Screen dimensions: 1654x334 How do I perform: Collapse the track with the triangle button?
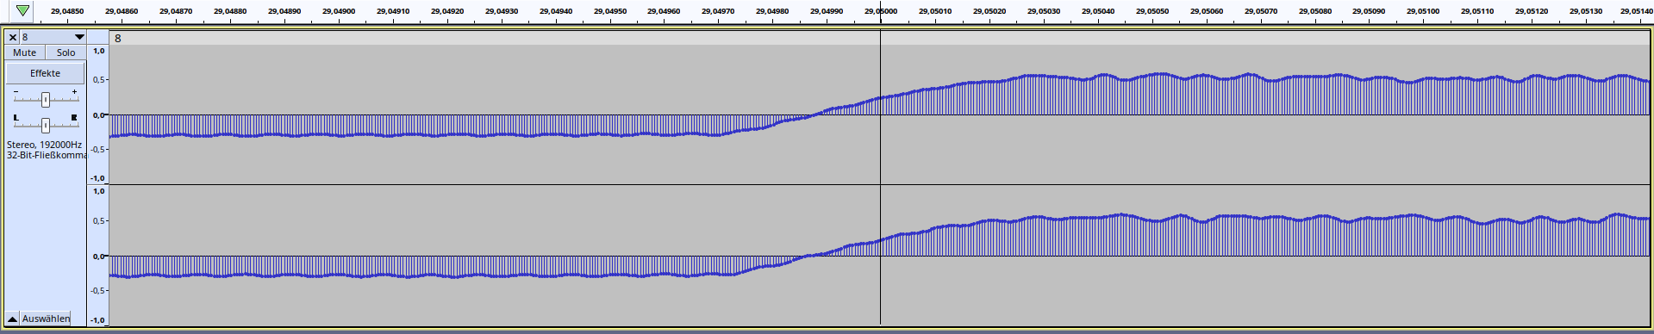pyautogui.click(x=12, y=319)
